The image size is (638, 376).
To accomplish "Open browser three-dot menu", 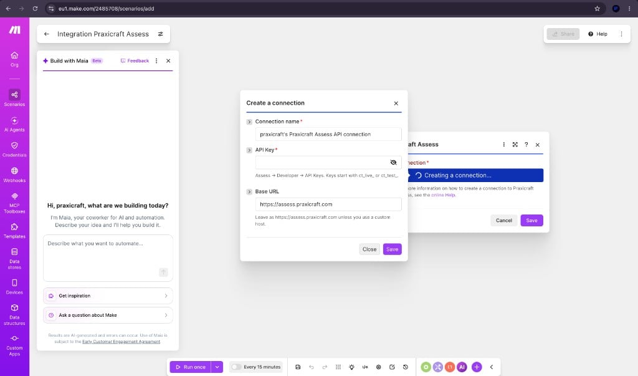I will [629, 9].
